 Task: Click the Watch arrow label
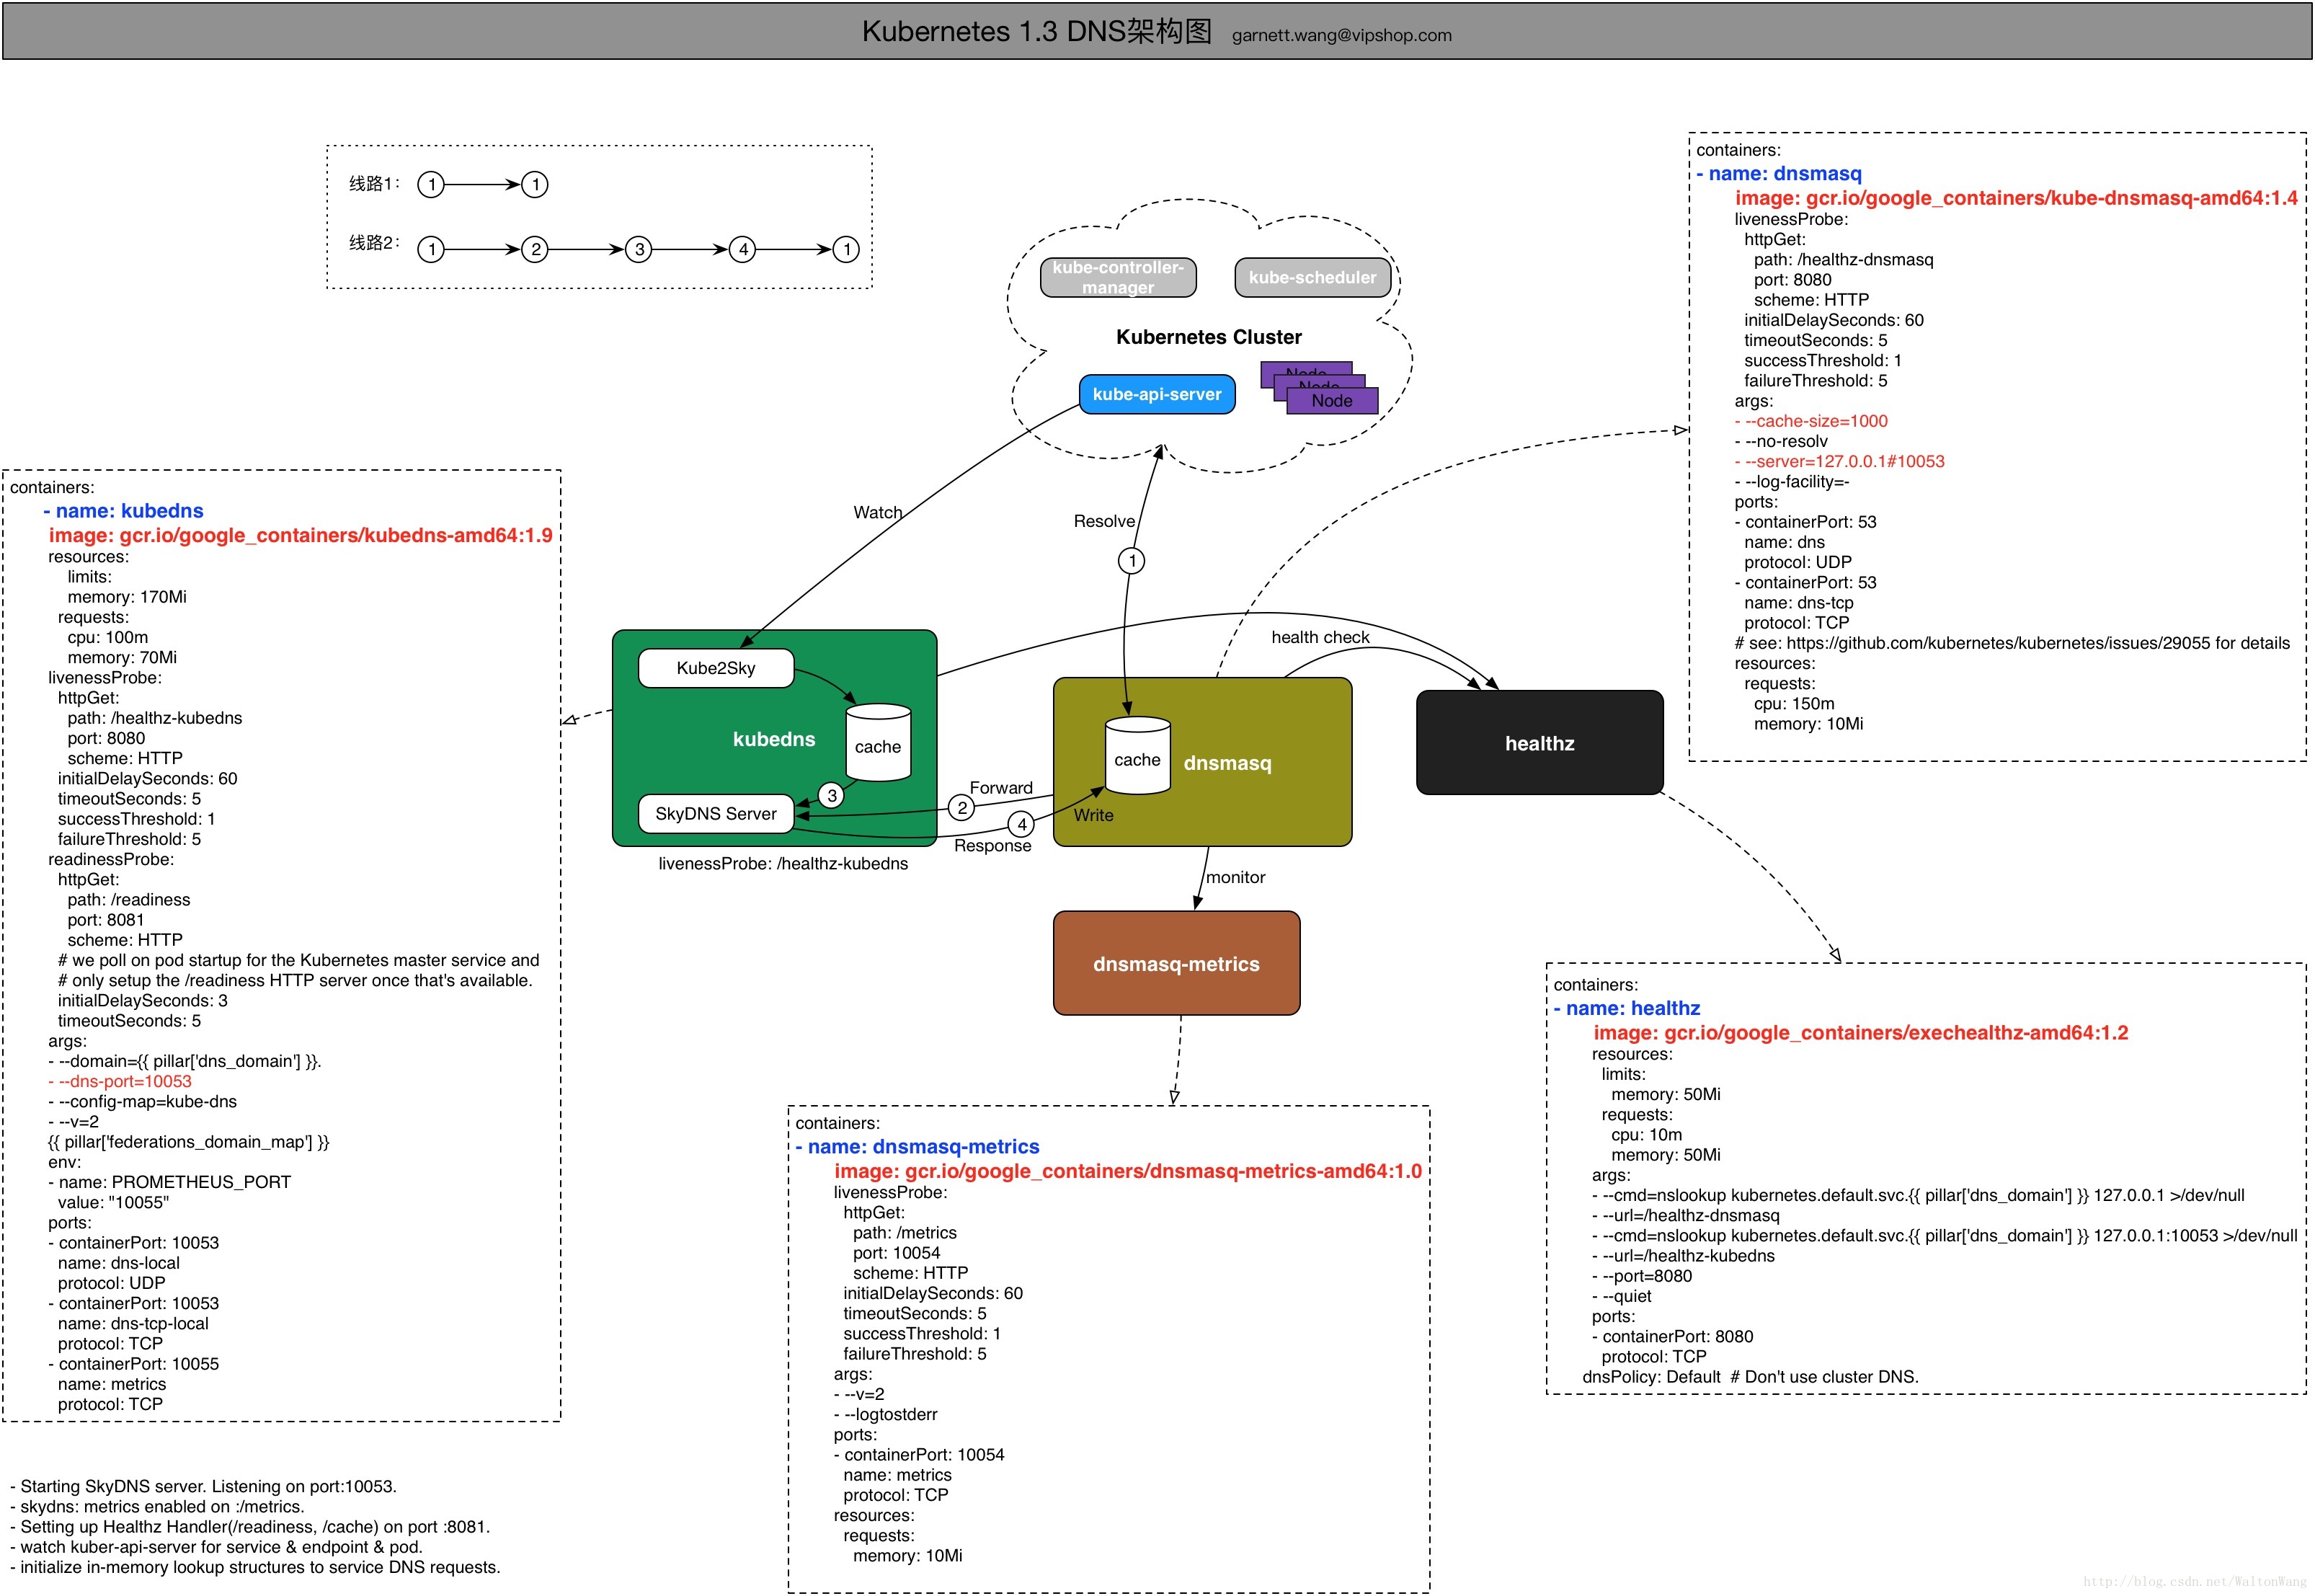coord(878,512)
